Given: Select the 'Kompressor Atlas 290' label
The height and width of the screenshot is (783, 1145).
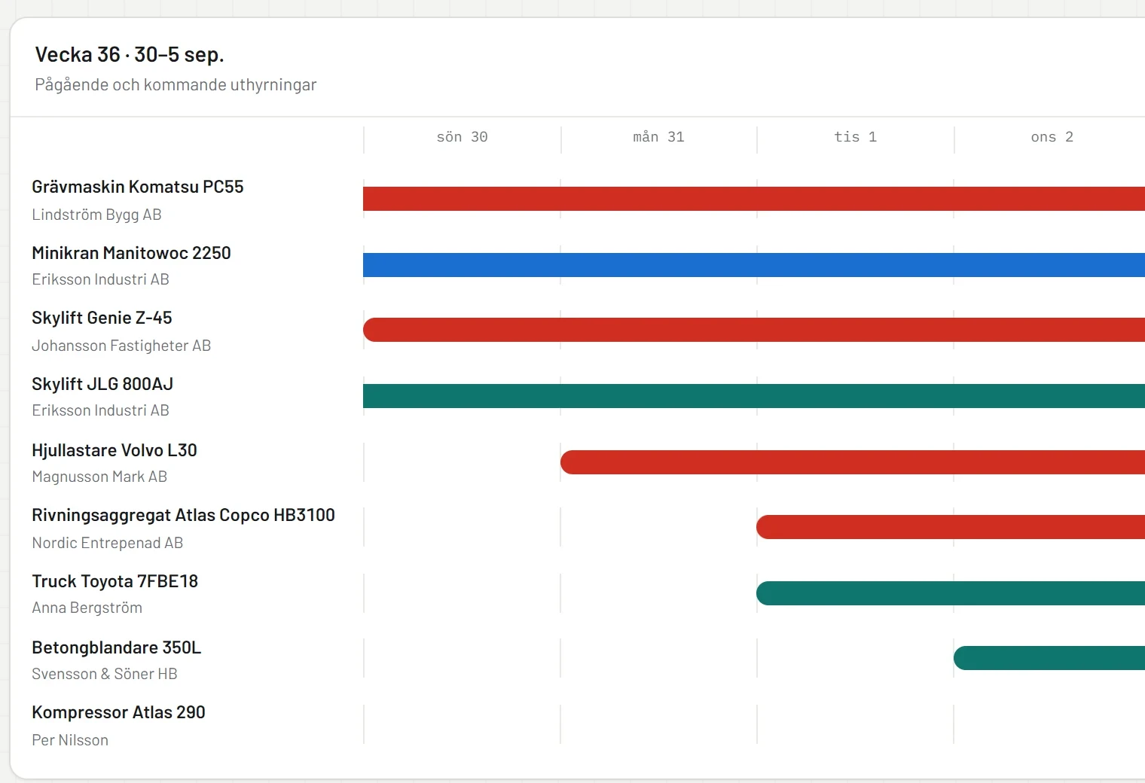Looking at the screenshot, I should (x=118, y=712).
